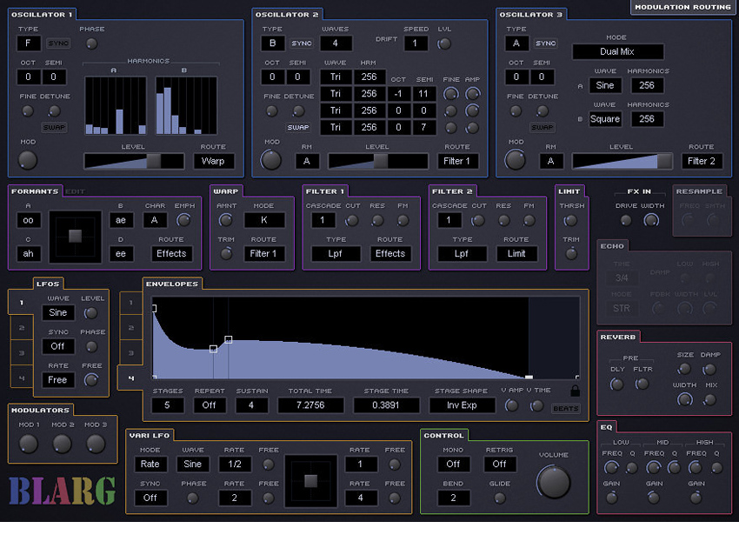Open Filter 1 Type Lpf selector

pyautogui.click(x=336, y=254)
